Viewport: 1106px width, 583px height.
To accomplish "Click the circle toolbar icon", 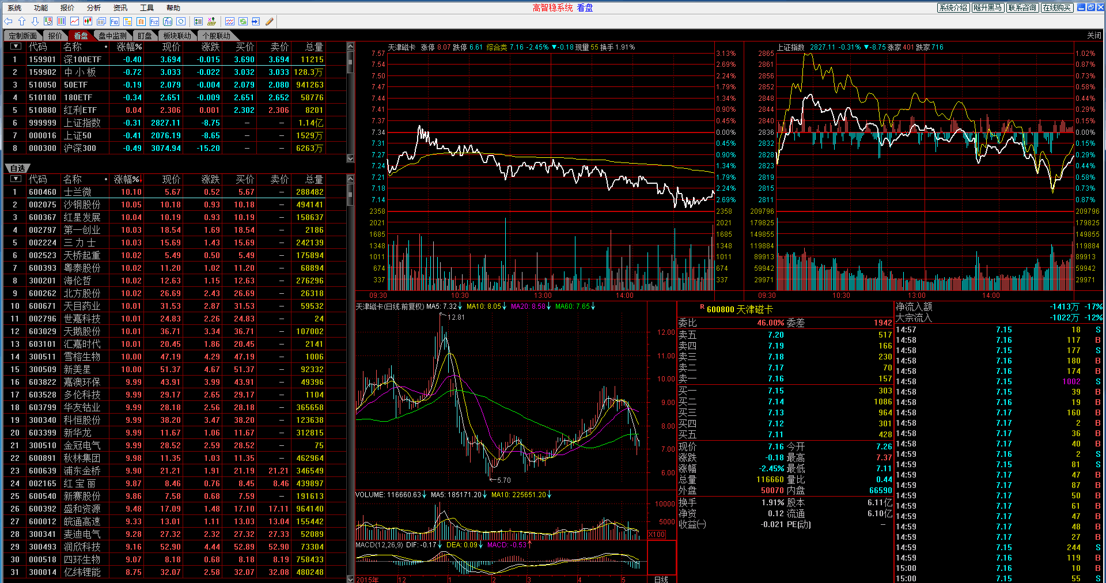I will coord(181,21).
